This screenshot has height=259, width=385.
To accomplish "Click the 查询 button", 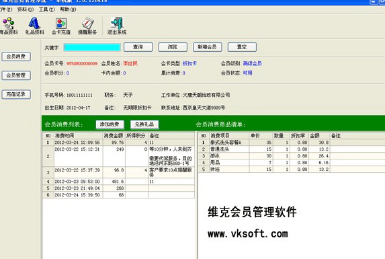I will click(138, 47).
